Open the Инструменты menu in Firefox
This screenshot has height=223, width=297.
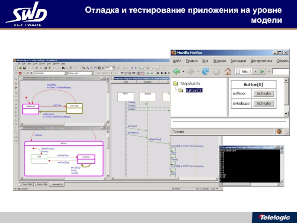pyautogui.click(x=261, y=61)
